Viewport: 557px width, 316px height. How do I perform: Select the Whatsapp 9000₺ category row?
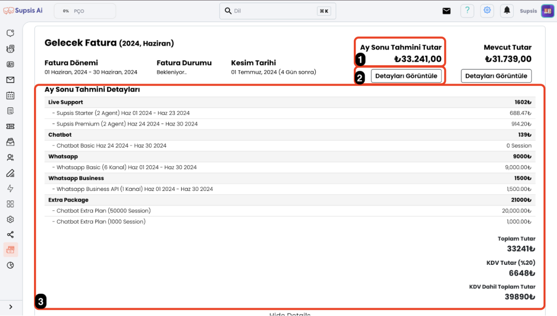click(290, 157)
